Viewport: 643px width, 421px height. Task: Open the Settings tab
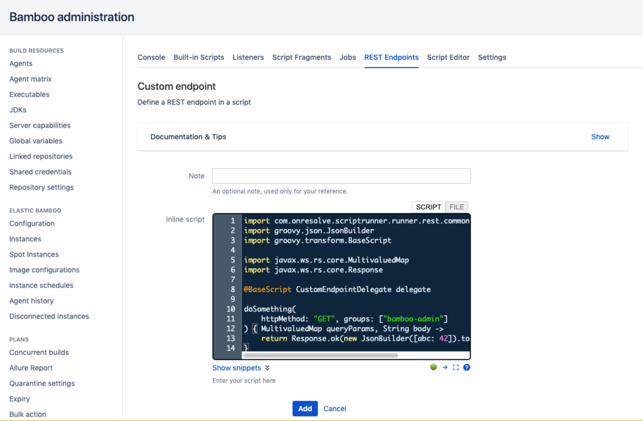tap(492, 57)
